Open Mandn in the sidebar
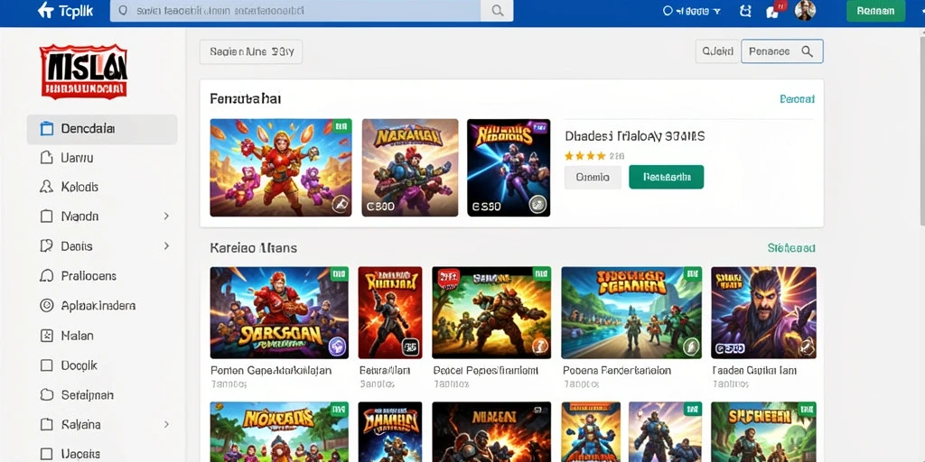Screen dimensions: 925x462 [102, 217]
